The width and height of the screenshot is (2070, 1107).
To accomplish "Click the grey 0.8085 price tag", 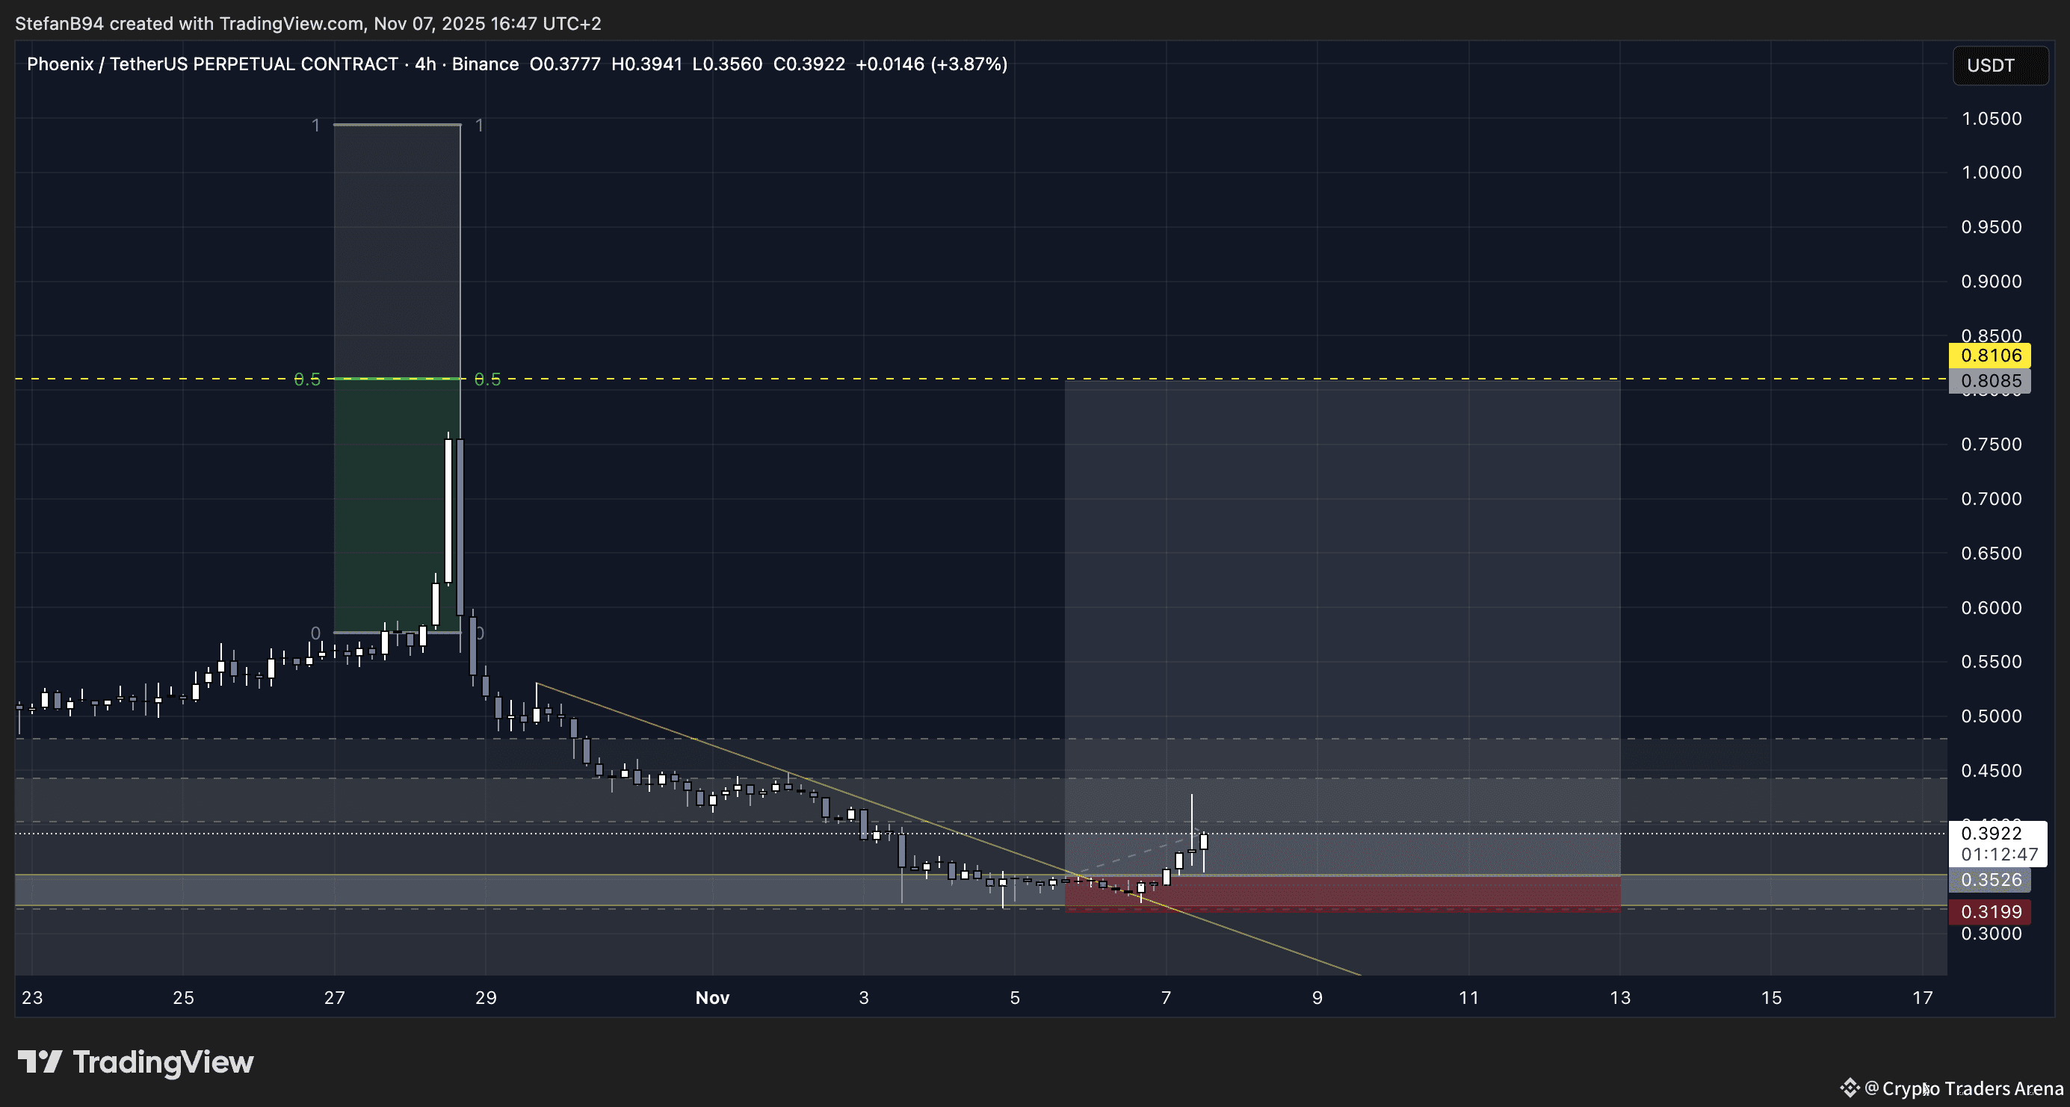I will 1989,381.
